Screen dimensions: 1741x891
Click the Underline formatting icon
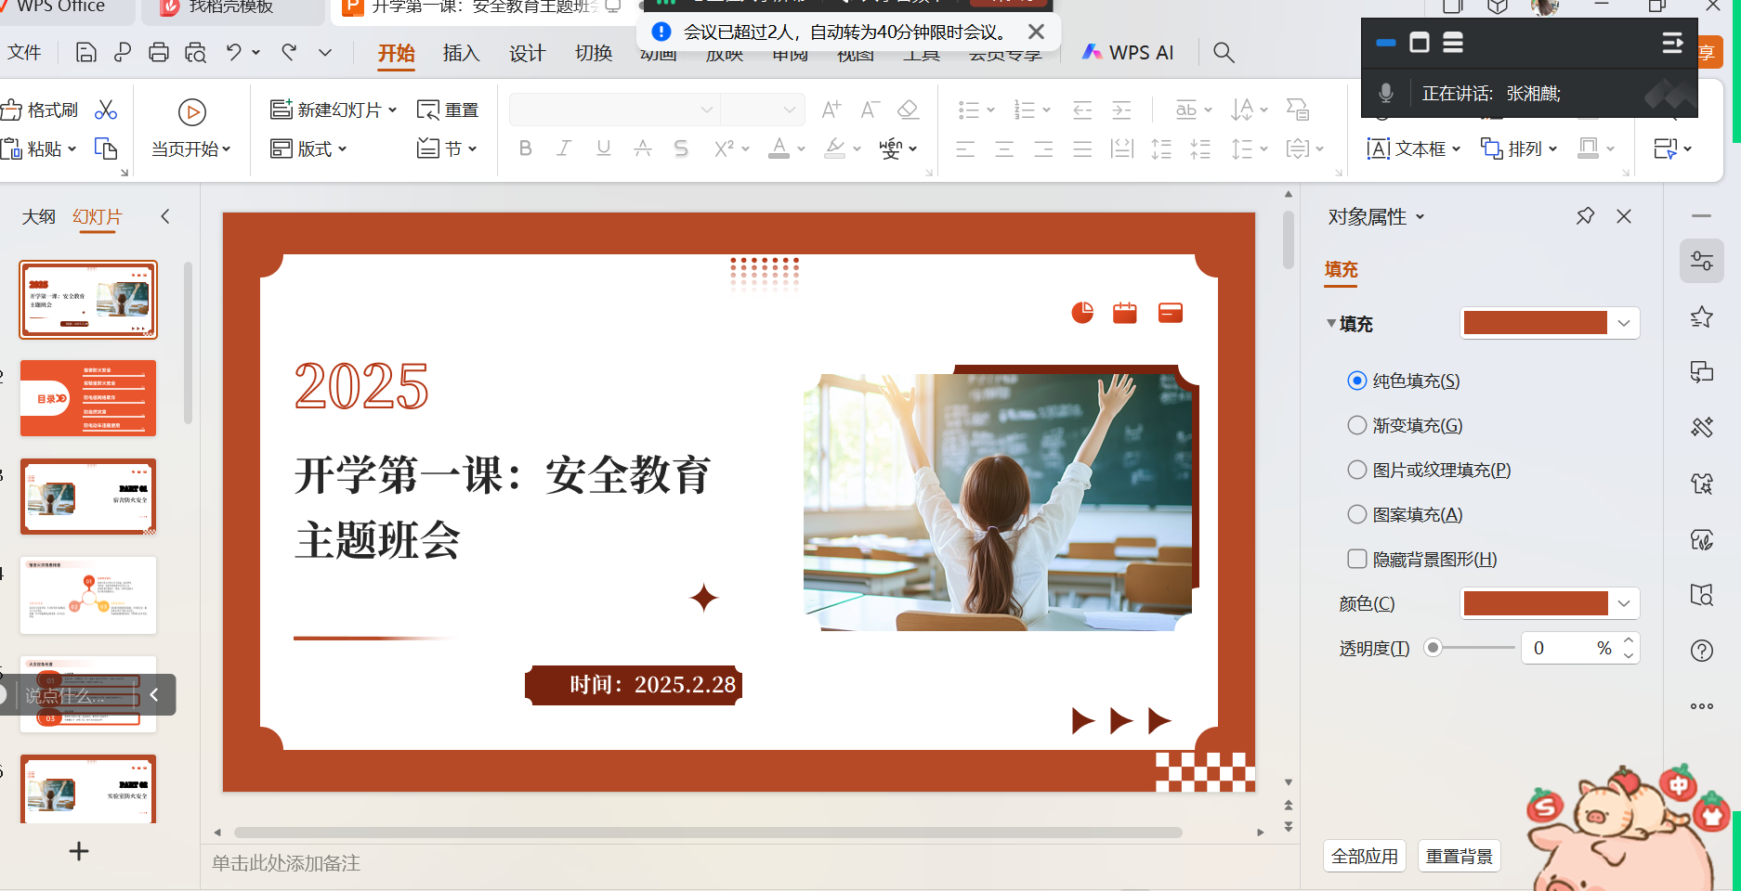point(603,148)
